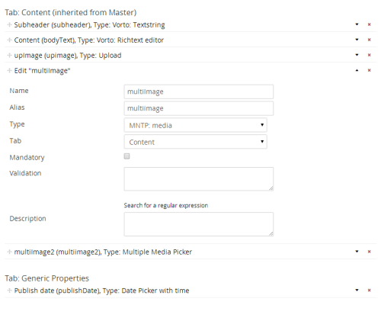Viewport: 381px width, 334px height.
Task: Follow the Search for a regular expression link
Action: pyautogui.click(x=166, y=205)
